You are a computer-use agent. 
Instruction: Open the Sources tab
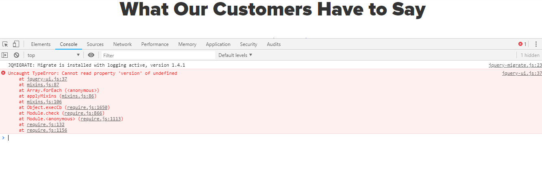95,44
